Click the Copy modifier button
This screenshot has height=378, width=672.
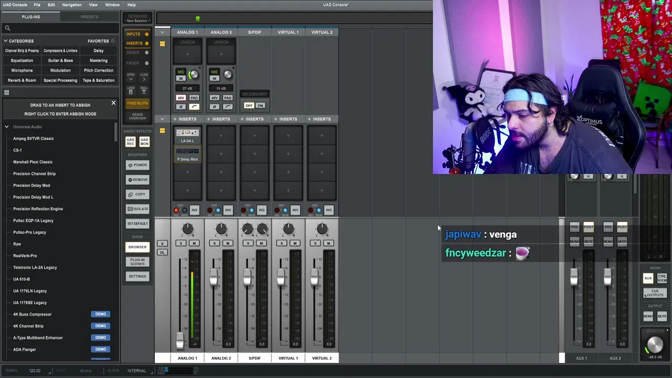coord(138,194)
